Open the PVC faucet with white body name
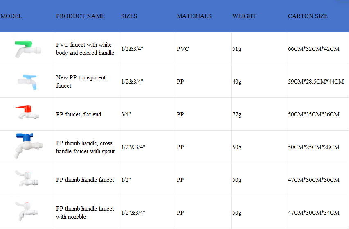 point(85,49)
